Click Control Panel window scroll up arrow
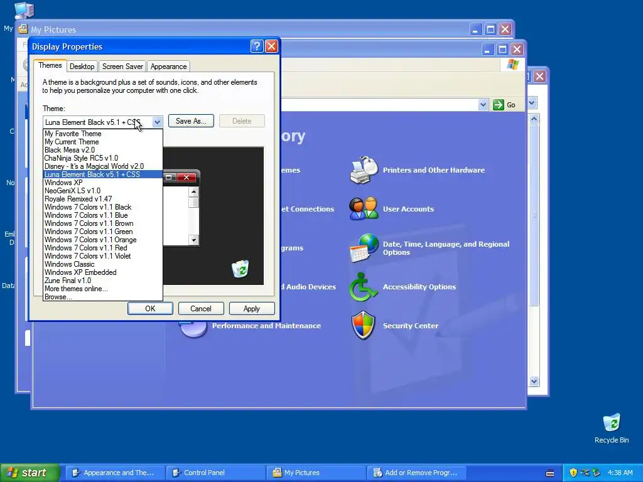This screenshot has height=482, width=643. pos(534,119)
